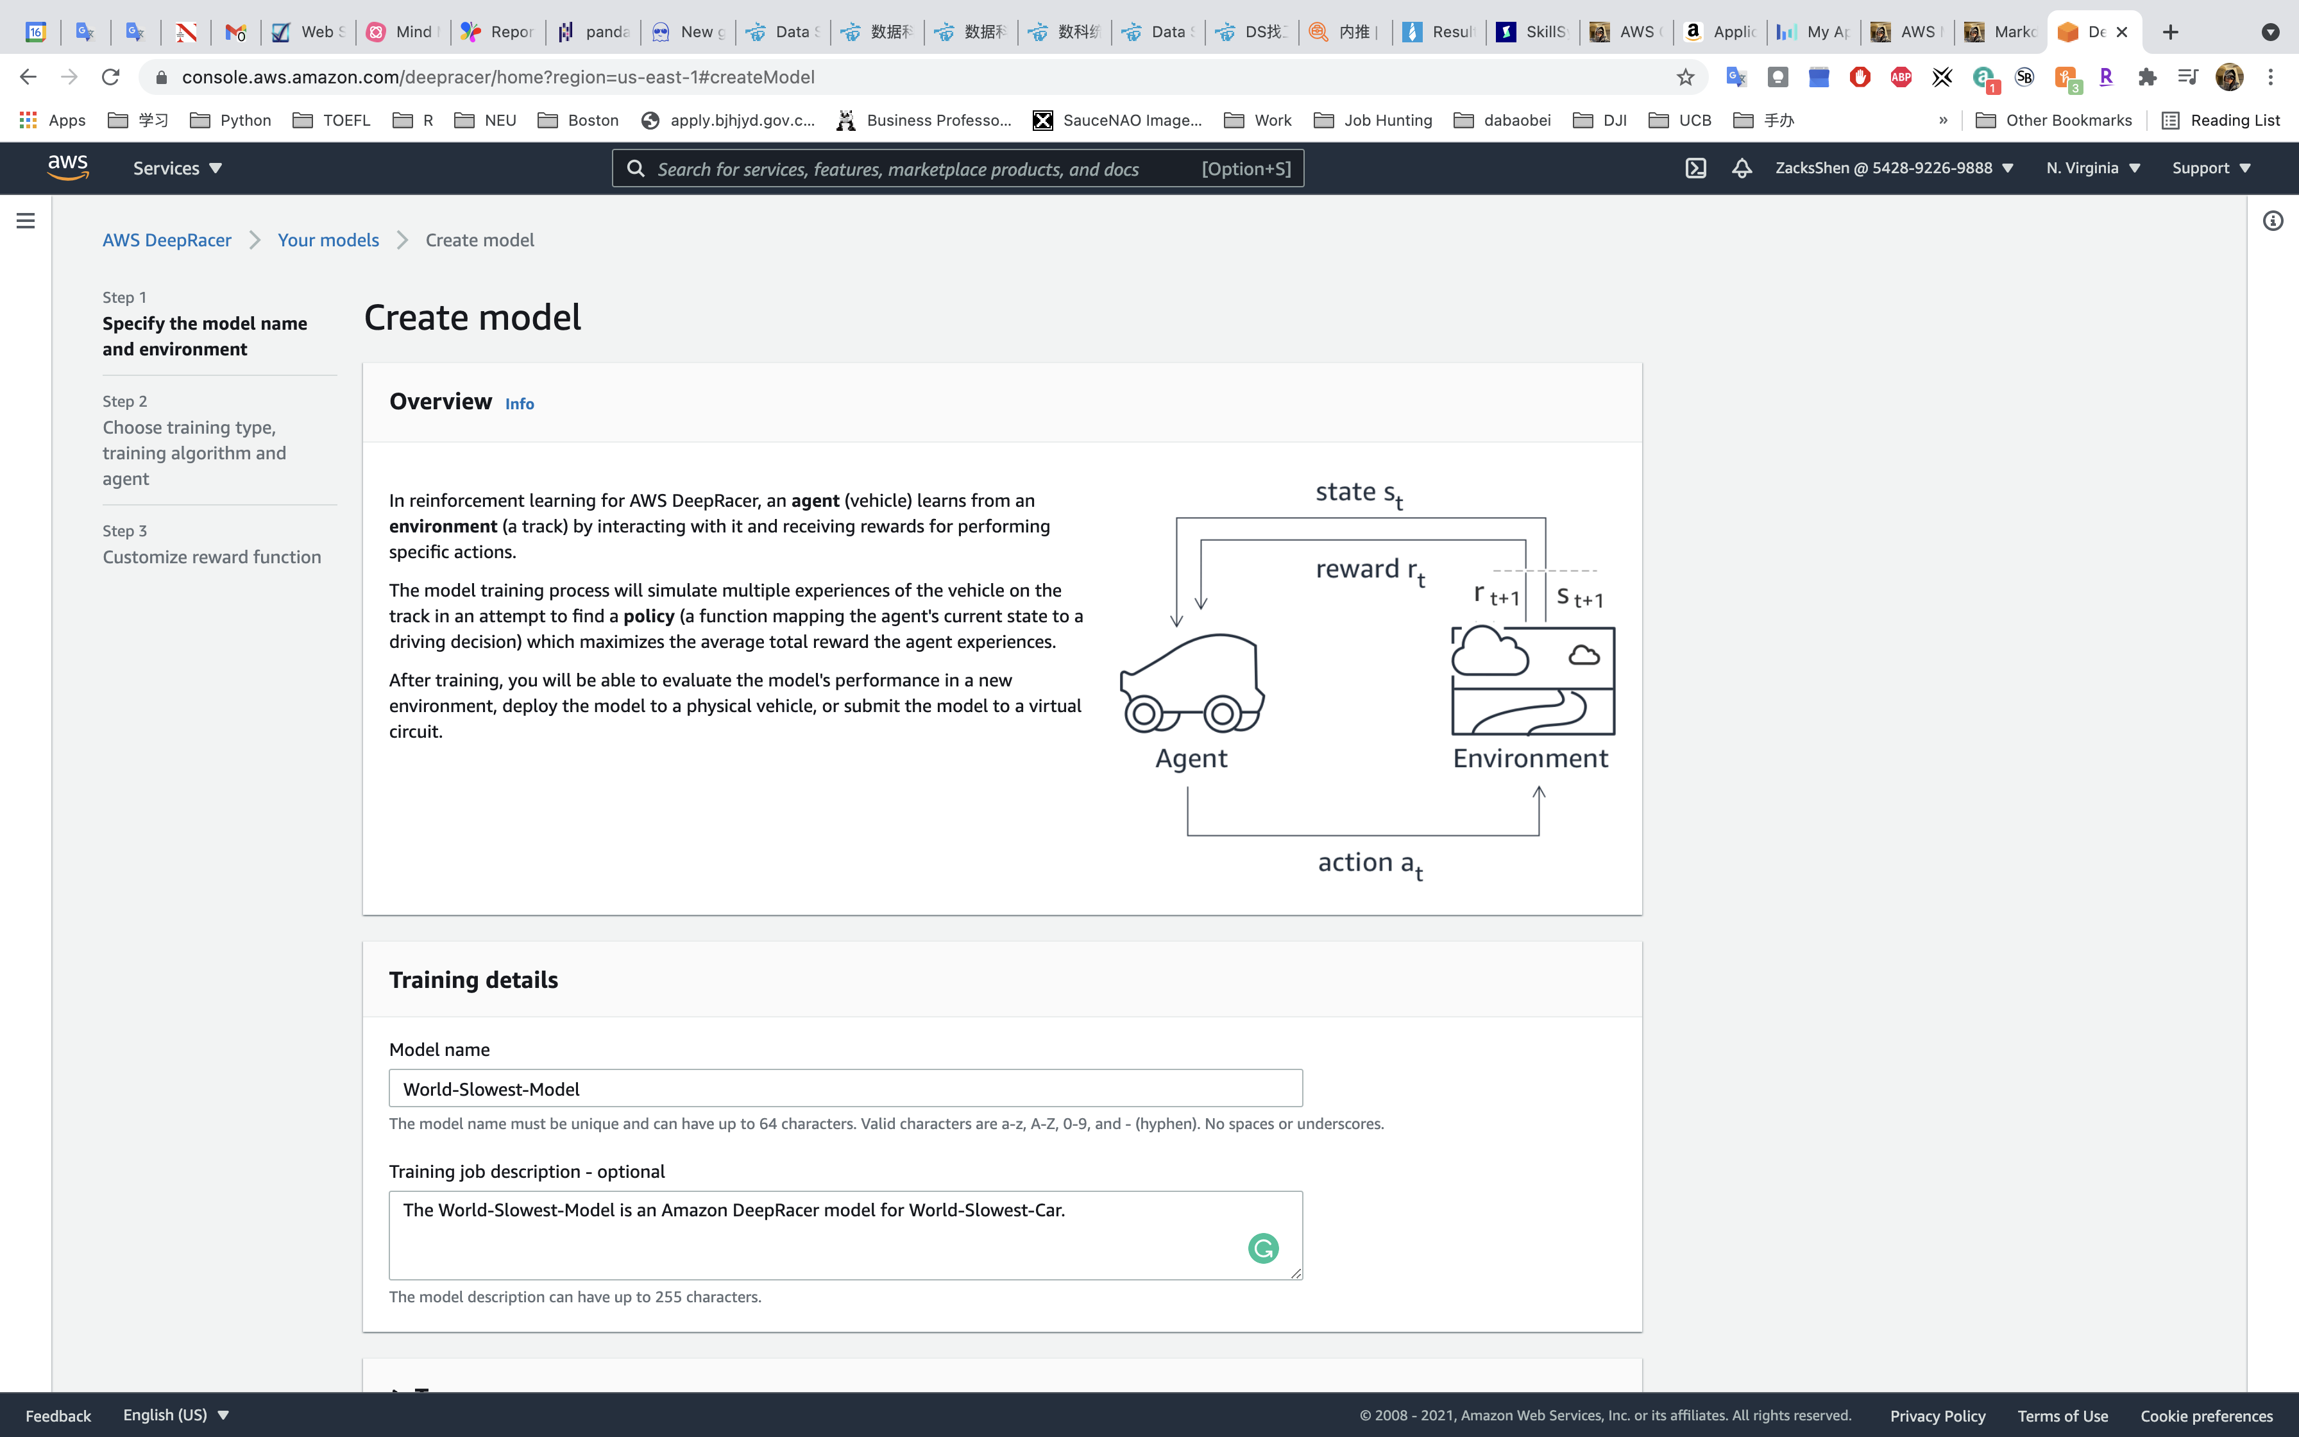The height and width of the screenshot is (1437, 2299).
Task: Click the AWS logo home icon
Action: 67,168
